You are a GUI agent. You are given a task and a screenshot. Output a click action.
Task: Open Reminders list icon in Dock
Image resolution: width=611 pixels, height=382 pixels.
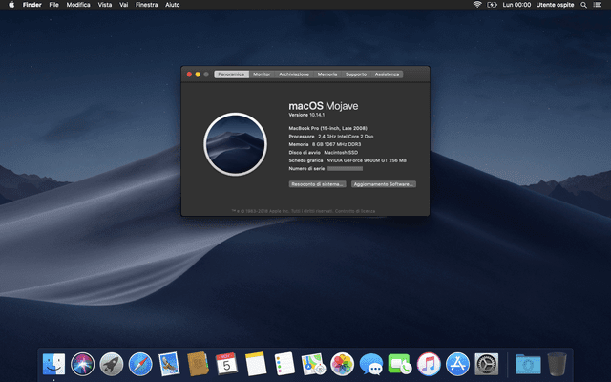point(284,364)
